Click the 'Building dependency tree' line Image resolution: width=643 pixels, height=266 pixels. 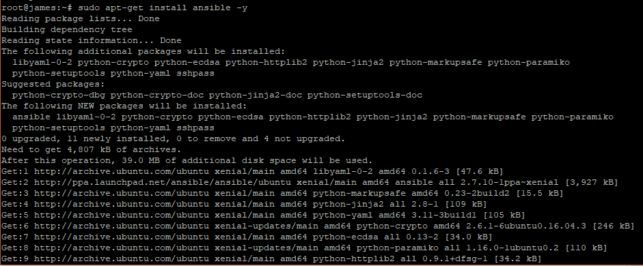click(67, 30)
